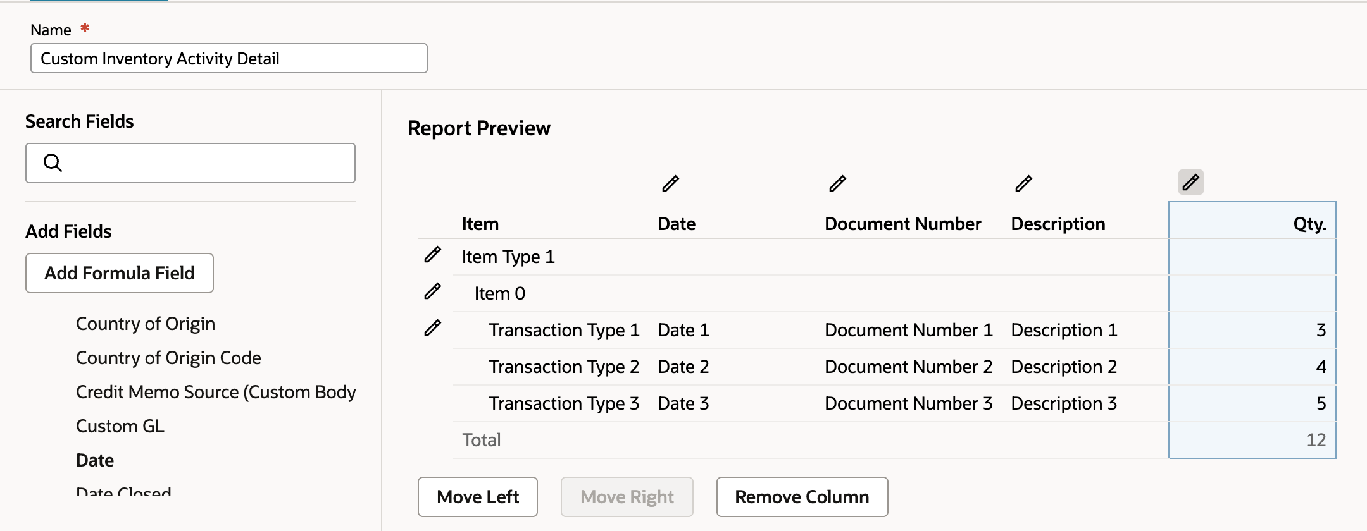Click the Transaction Type 1 cell
The height and width of the screenshot is (531, 1367).
[x=565, y=330]
